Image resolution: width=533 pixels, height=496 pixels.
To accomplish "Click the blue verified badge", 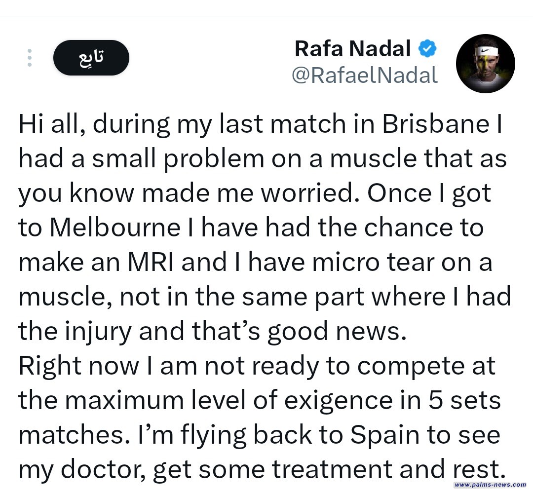I will click(x=426, y=48).
